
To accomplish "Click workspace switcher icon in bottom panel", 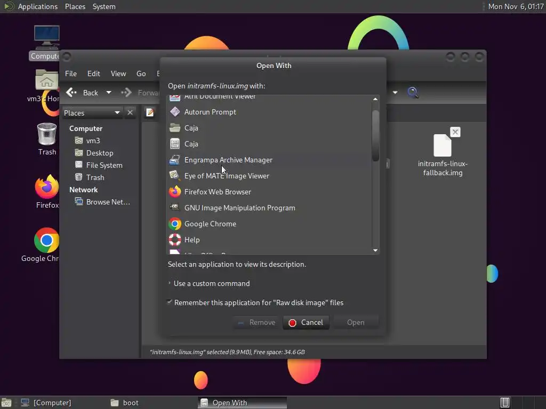I will [x=505, y=403].
